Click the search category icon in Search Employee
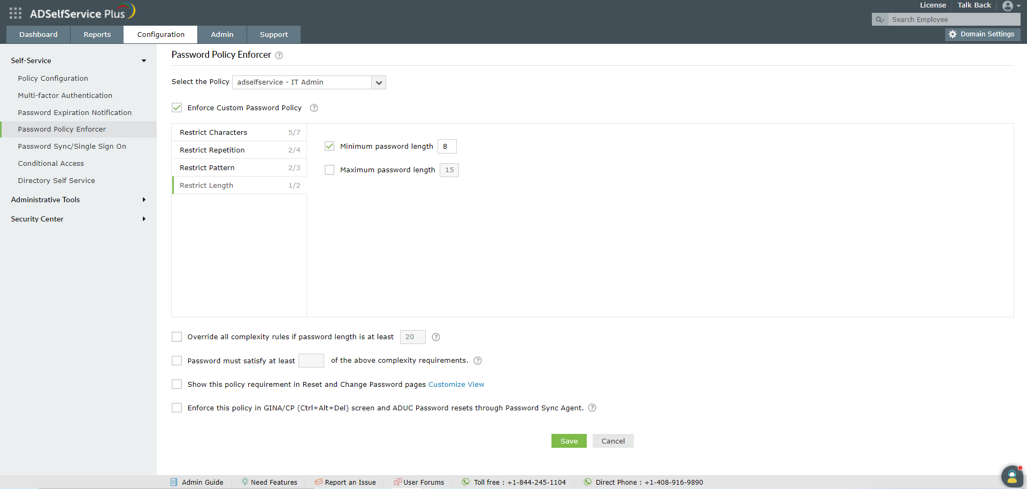The width and height of the screenshot is (1027, 489). 880,19
